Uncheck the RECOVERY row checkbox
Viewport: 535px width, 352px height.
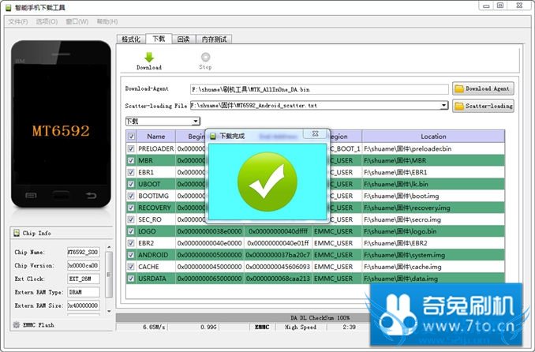pos(131,208)
